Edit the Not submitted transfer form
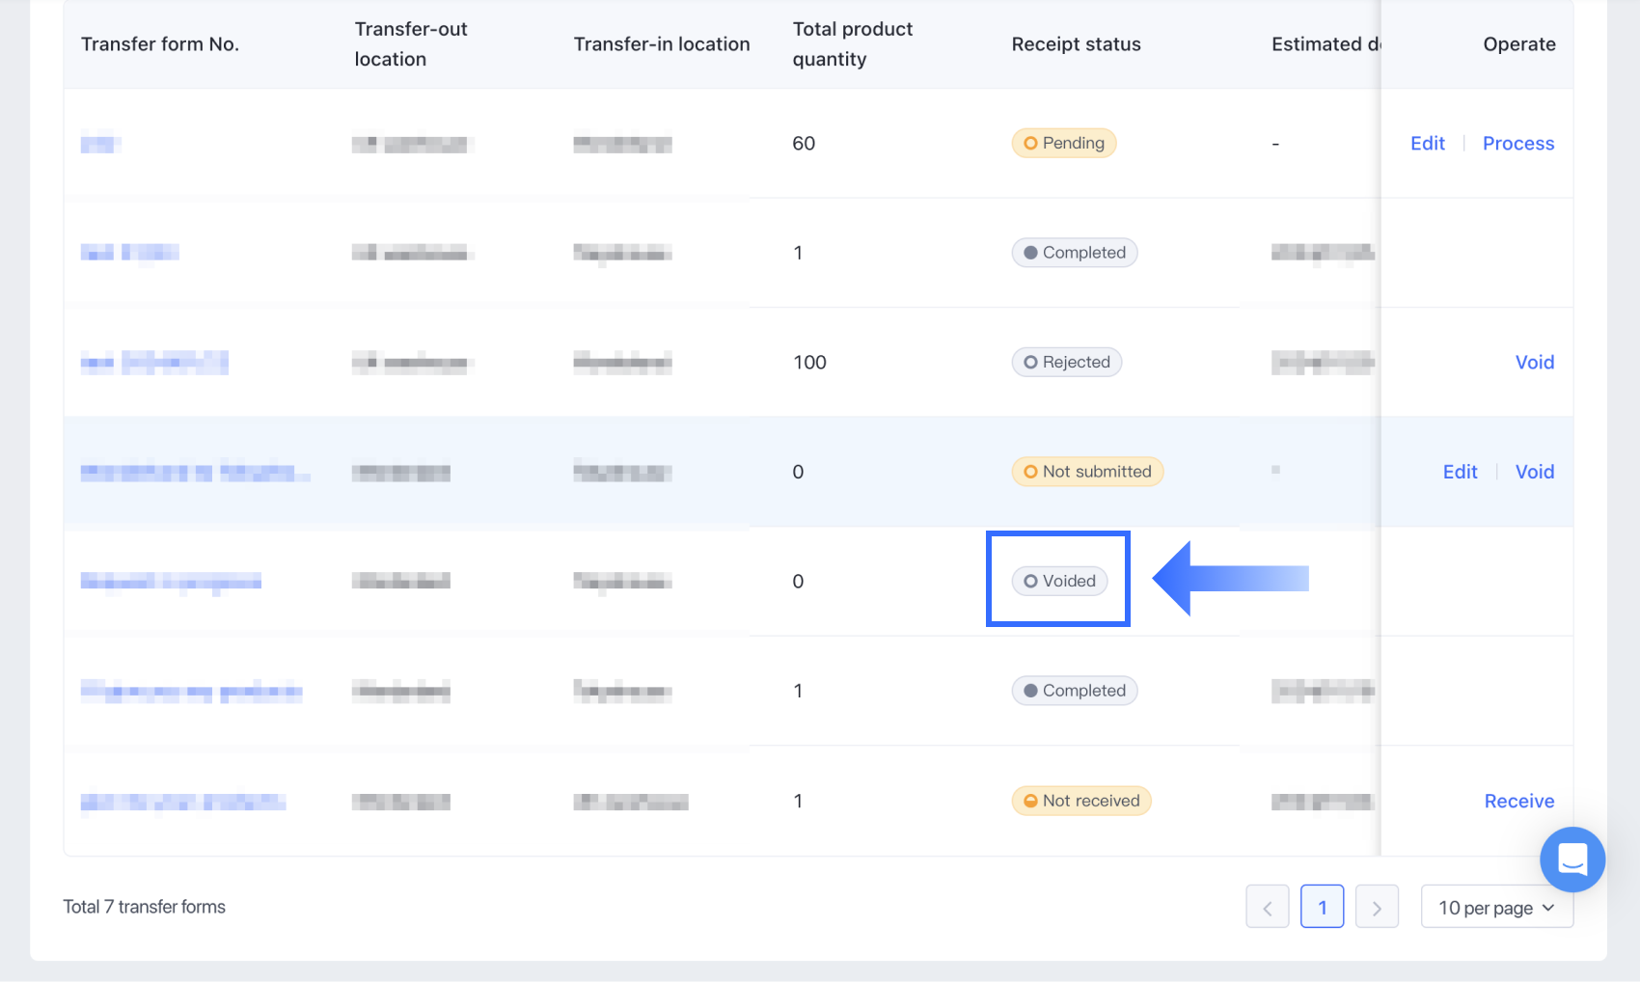The image size is (1640, 982). pyautogui.click(x=1460, y=472)
